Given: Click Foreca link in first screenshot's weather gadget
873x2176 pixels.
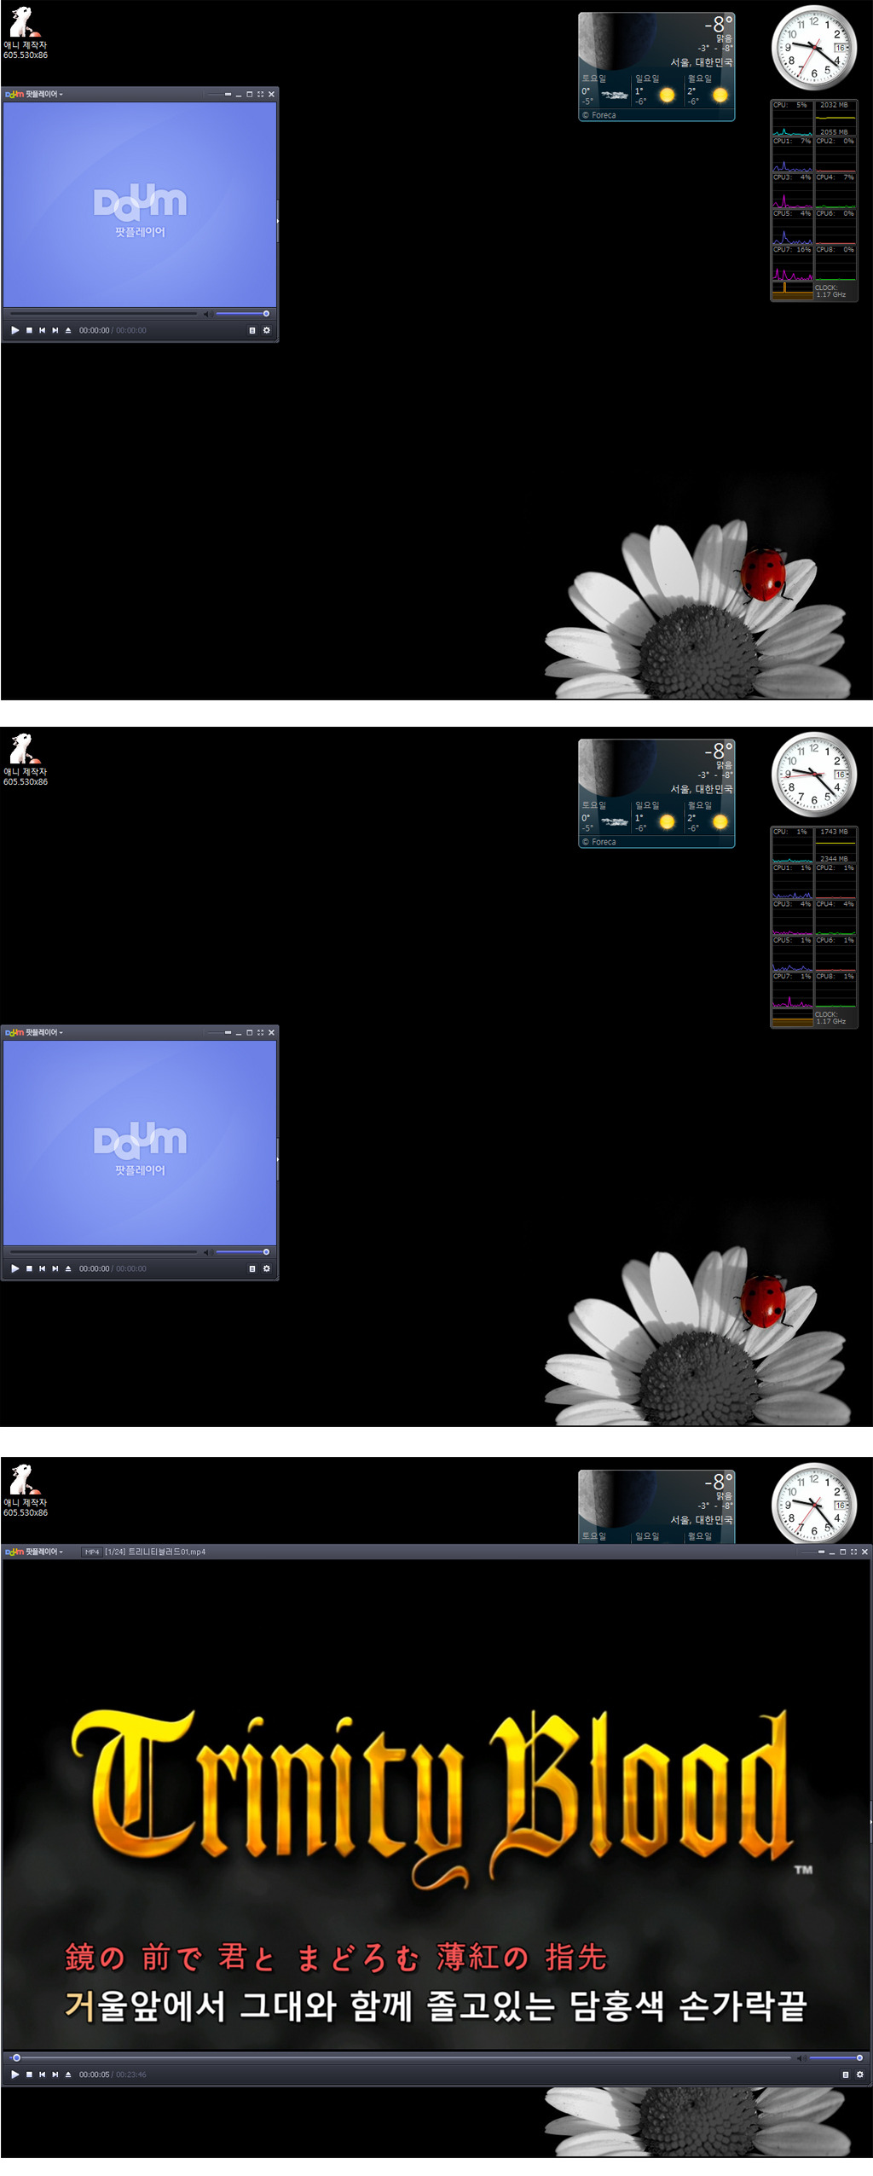Looking at the screenshot, I should pos(599,115).
